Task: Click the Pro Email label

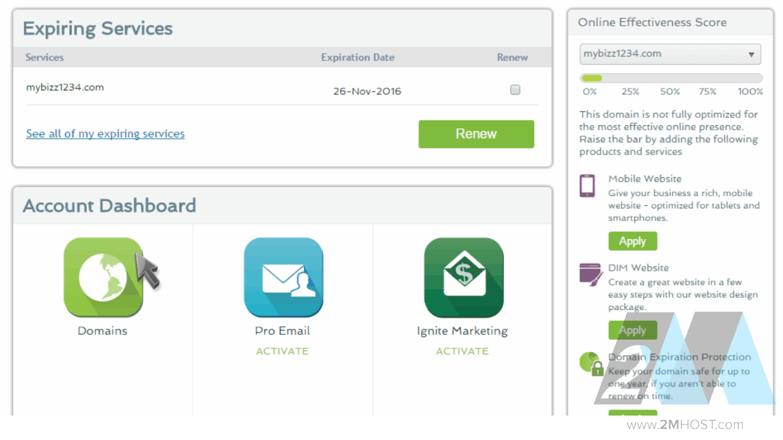Action: pyautogui.click(x=283, y=331)
